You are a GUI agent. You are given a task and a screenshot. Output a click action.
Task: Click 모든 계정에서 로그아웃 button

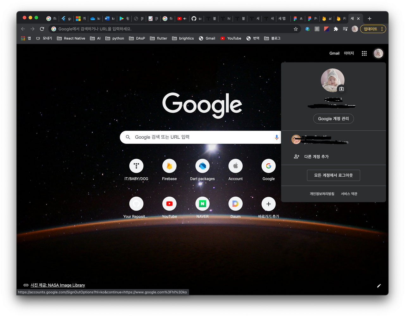[x=333, y=175]
